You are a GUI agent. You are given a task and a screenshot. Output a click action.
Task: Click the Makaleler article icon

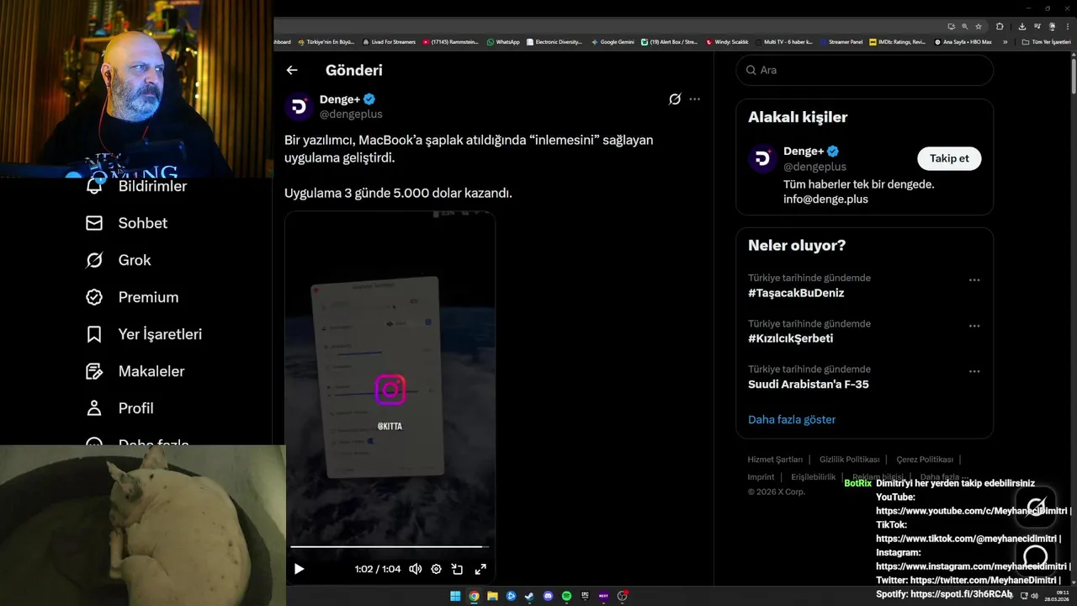pyautogui.click(x=94, y=371)
